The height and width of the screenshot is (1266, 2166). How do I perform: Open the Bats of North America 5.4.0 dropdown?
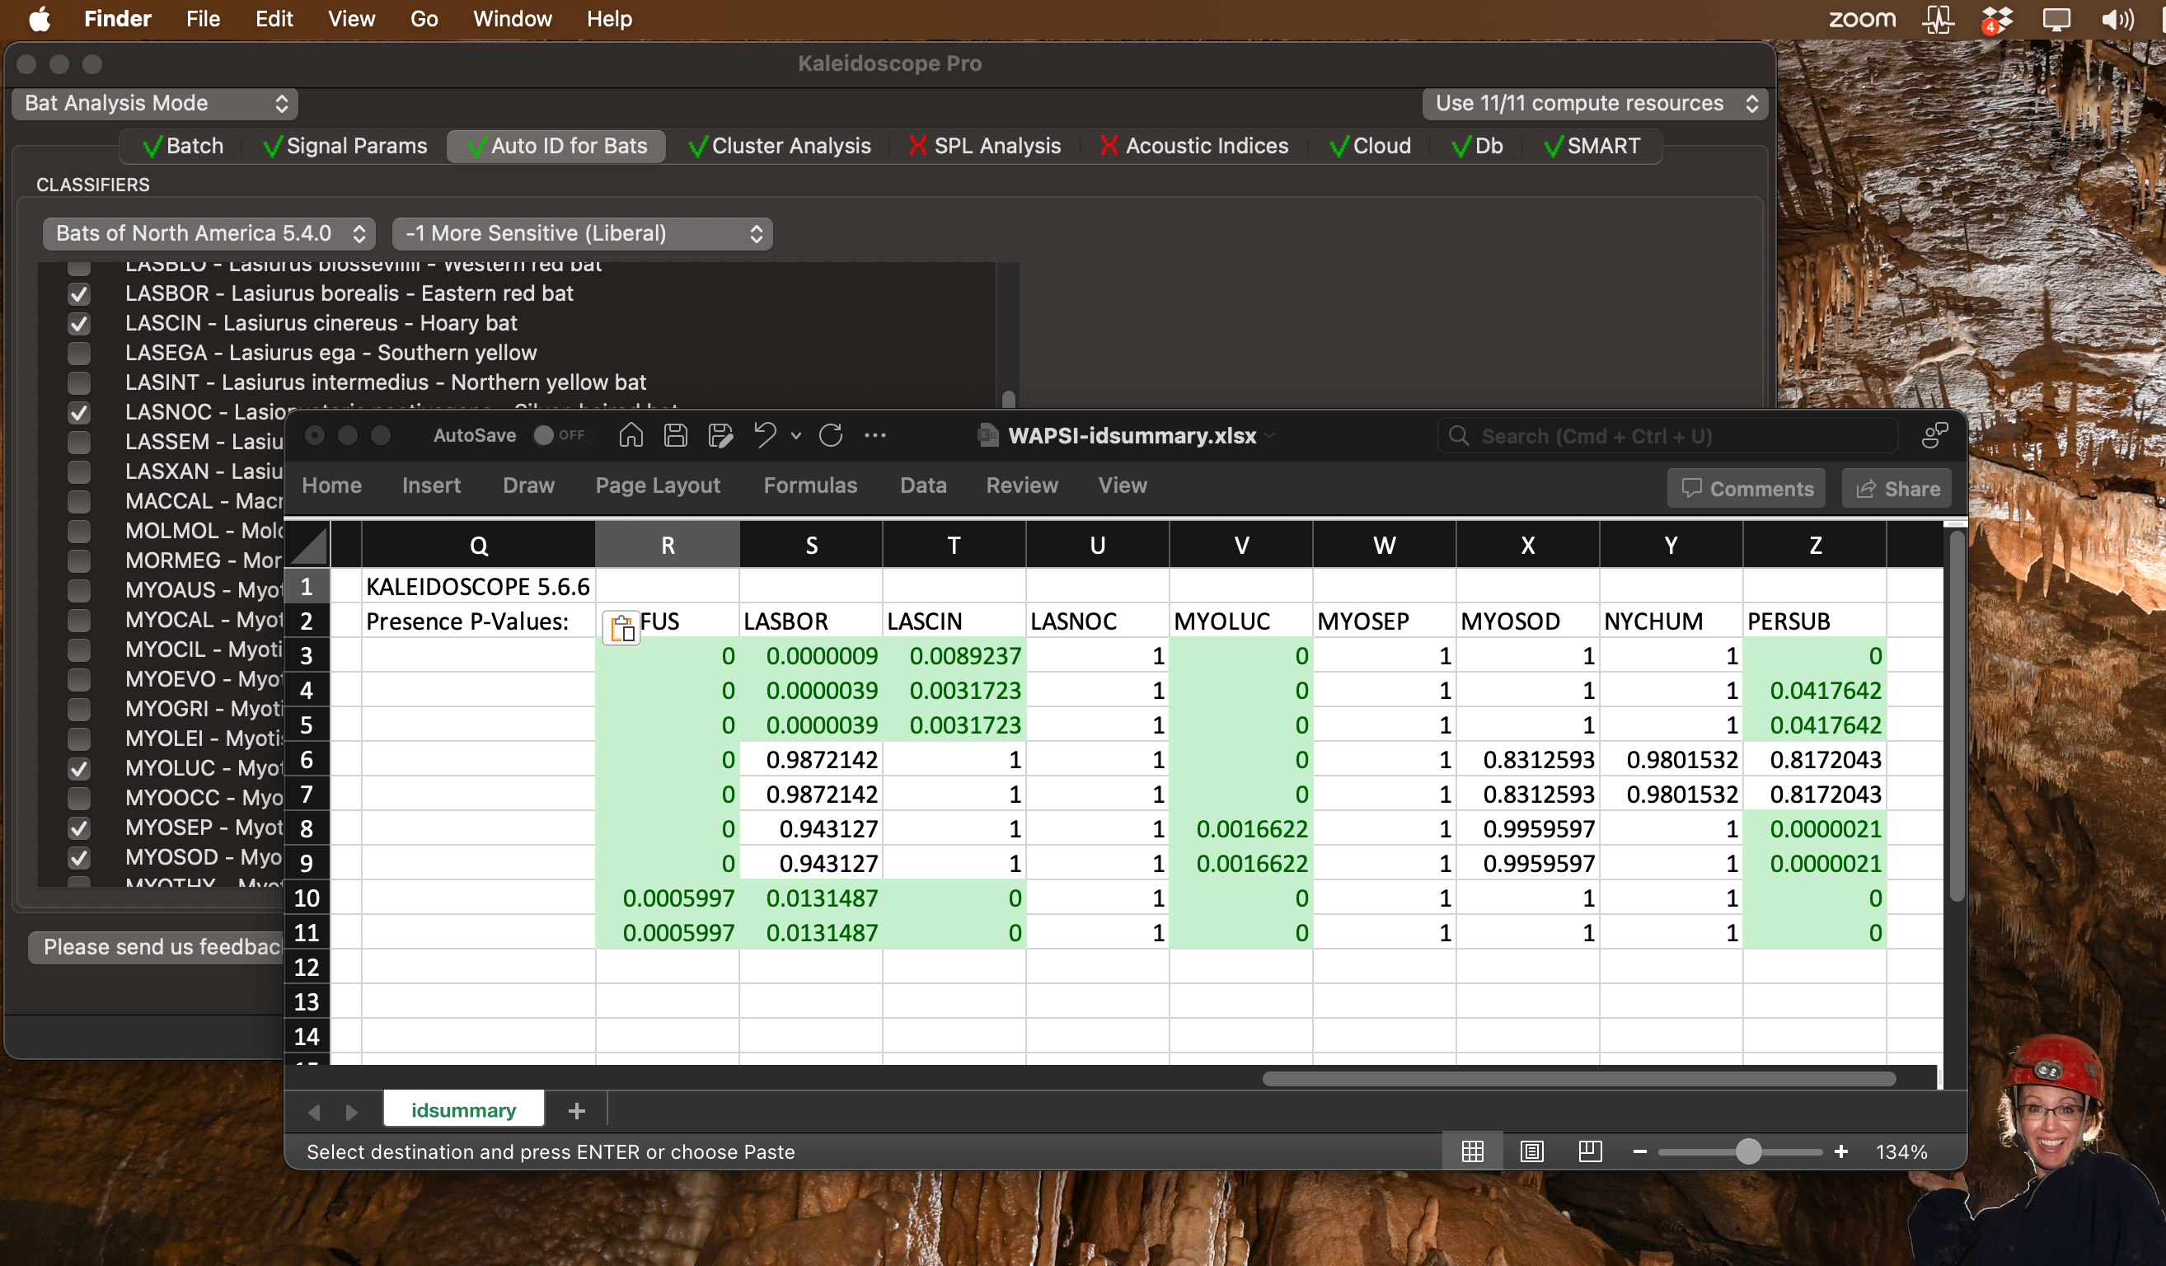tap(209, 234)
